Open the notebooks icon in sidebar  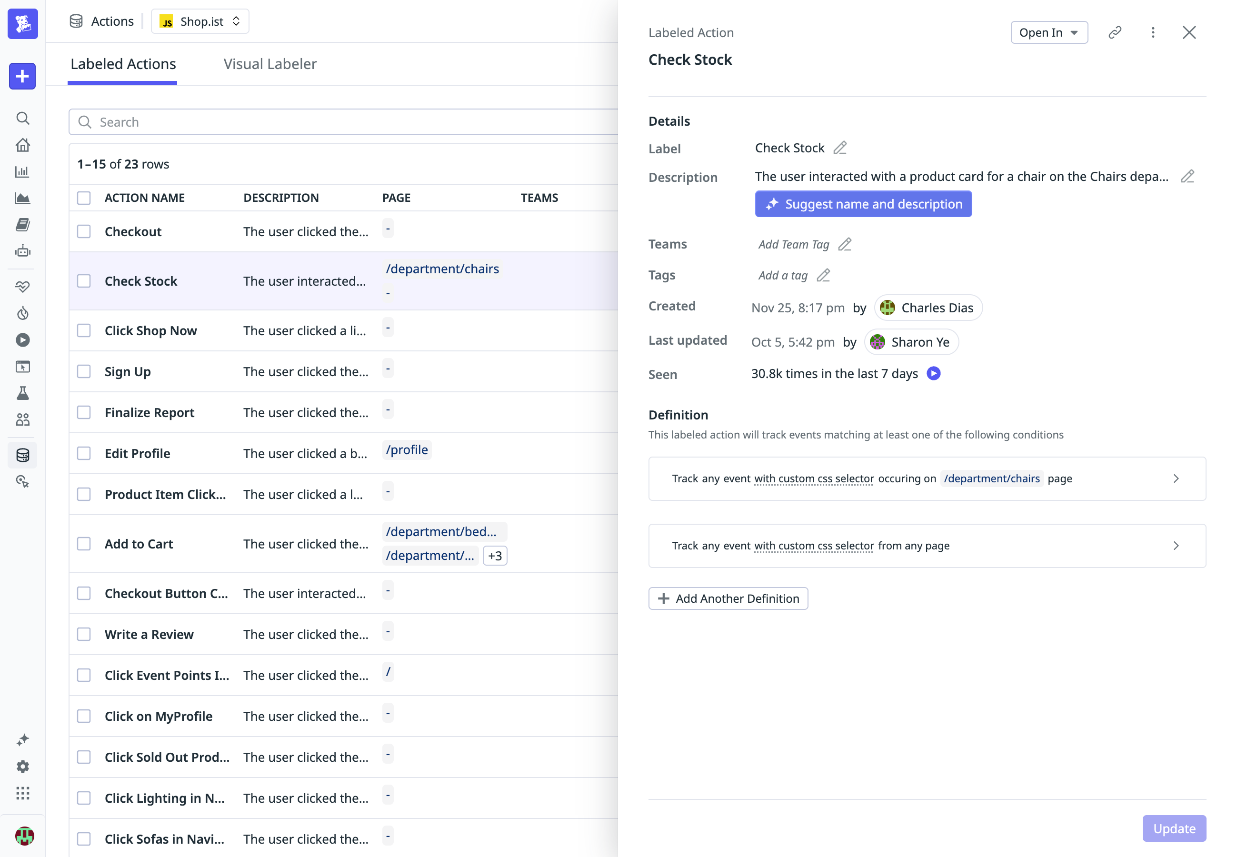point(22,224)
